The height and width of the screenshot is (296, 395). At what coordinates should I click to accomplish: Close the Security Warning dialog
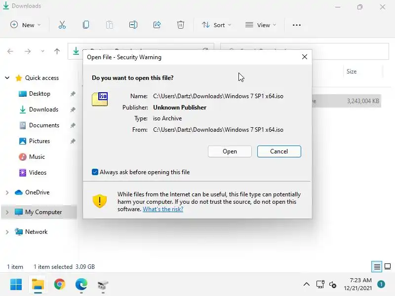[x=305, y=57]
